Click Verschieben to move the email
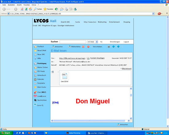Viewport: 169px width, 135px height. pyautogui.click(x=97, y=47)
